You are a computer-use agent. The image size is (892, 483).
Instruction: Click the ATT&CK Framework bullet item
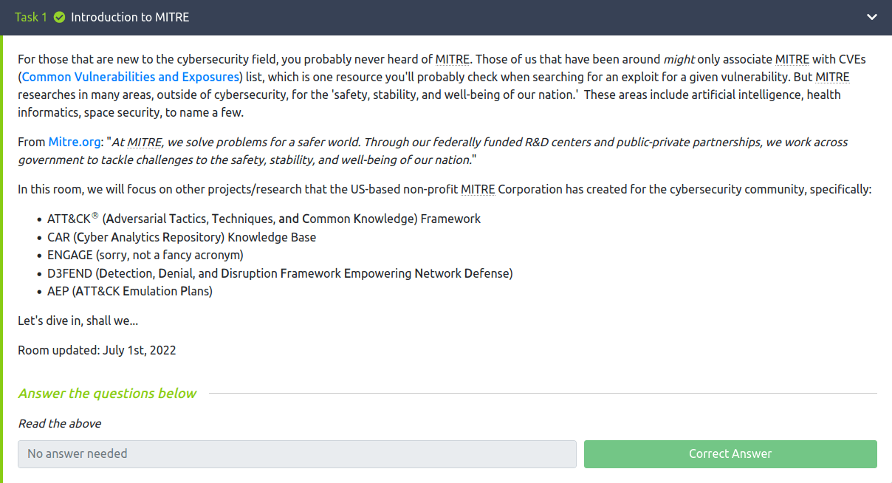258,219
